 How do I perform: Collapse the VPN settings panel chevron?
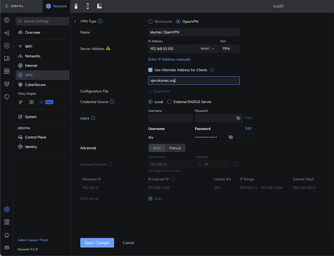coord(75,21)
